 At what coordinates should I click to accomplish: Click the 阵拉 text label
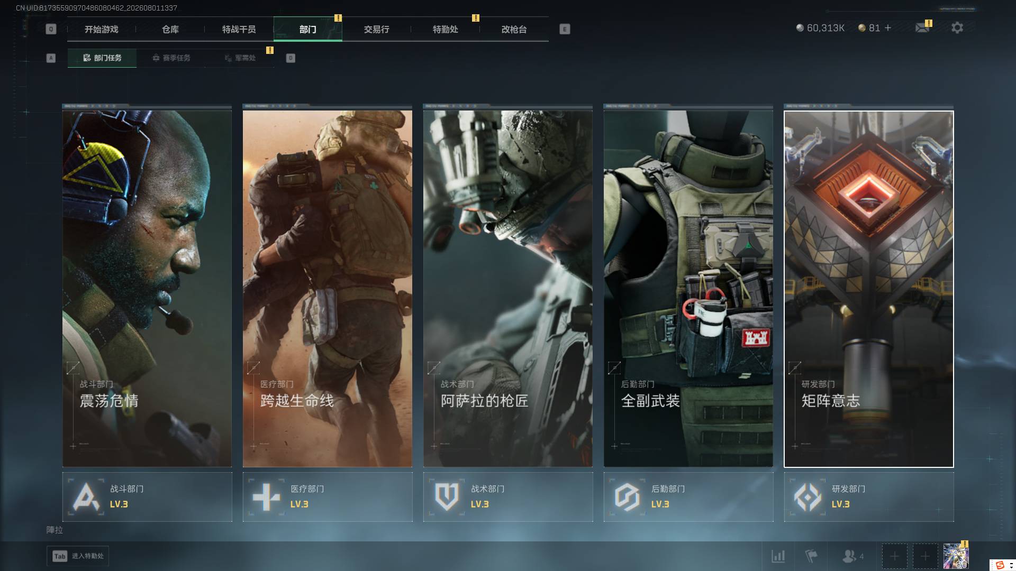(55, 530)
